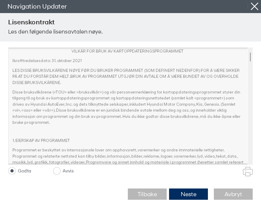Select the Godta radio button
The width and height of the screenshot is (261, 206).
[12, 171]
